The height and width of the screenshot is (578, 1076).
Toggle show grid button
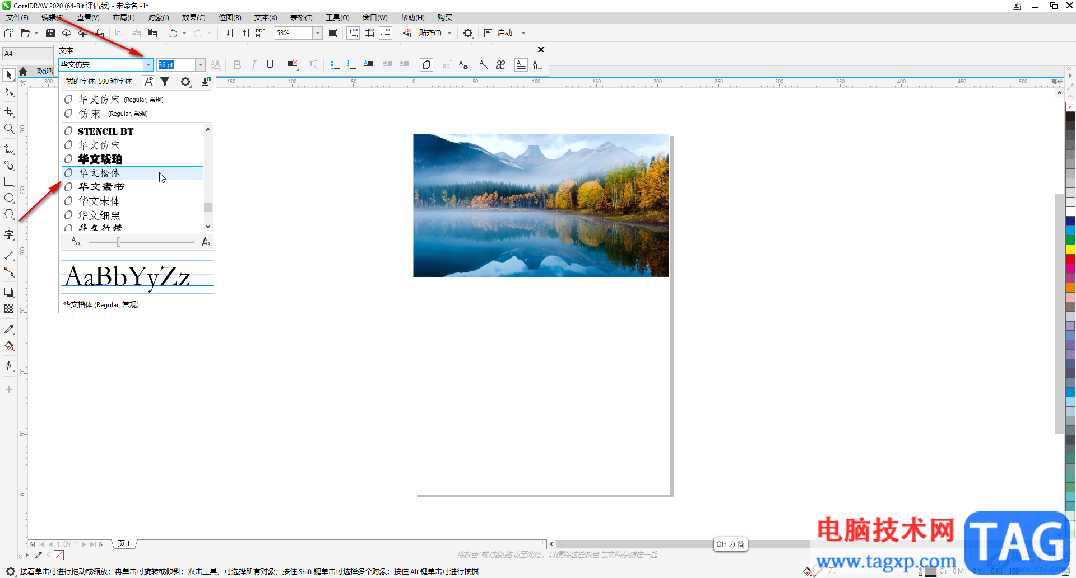369,33
